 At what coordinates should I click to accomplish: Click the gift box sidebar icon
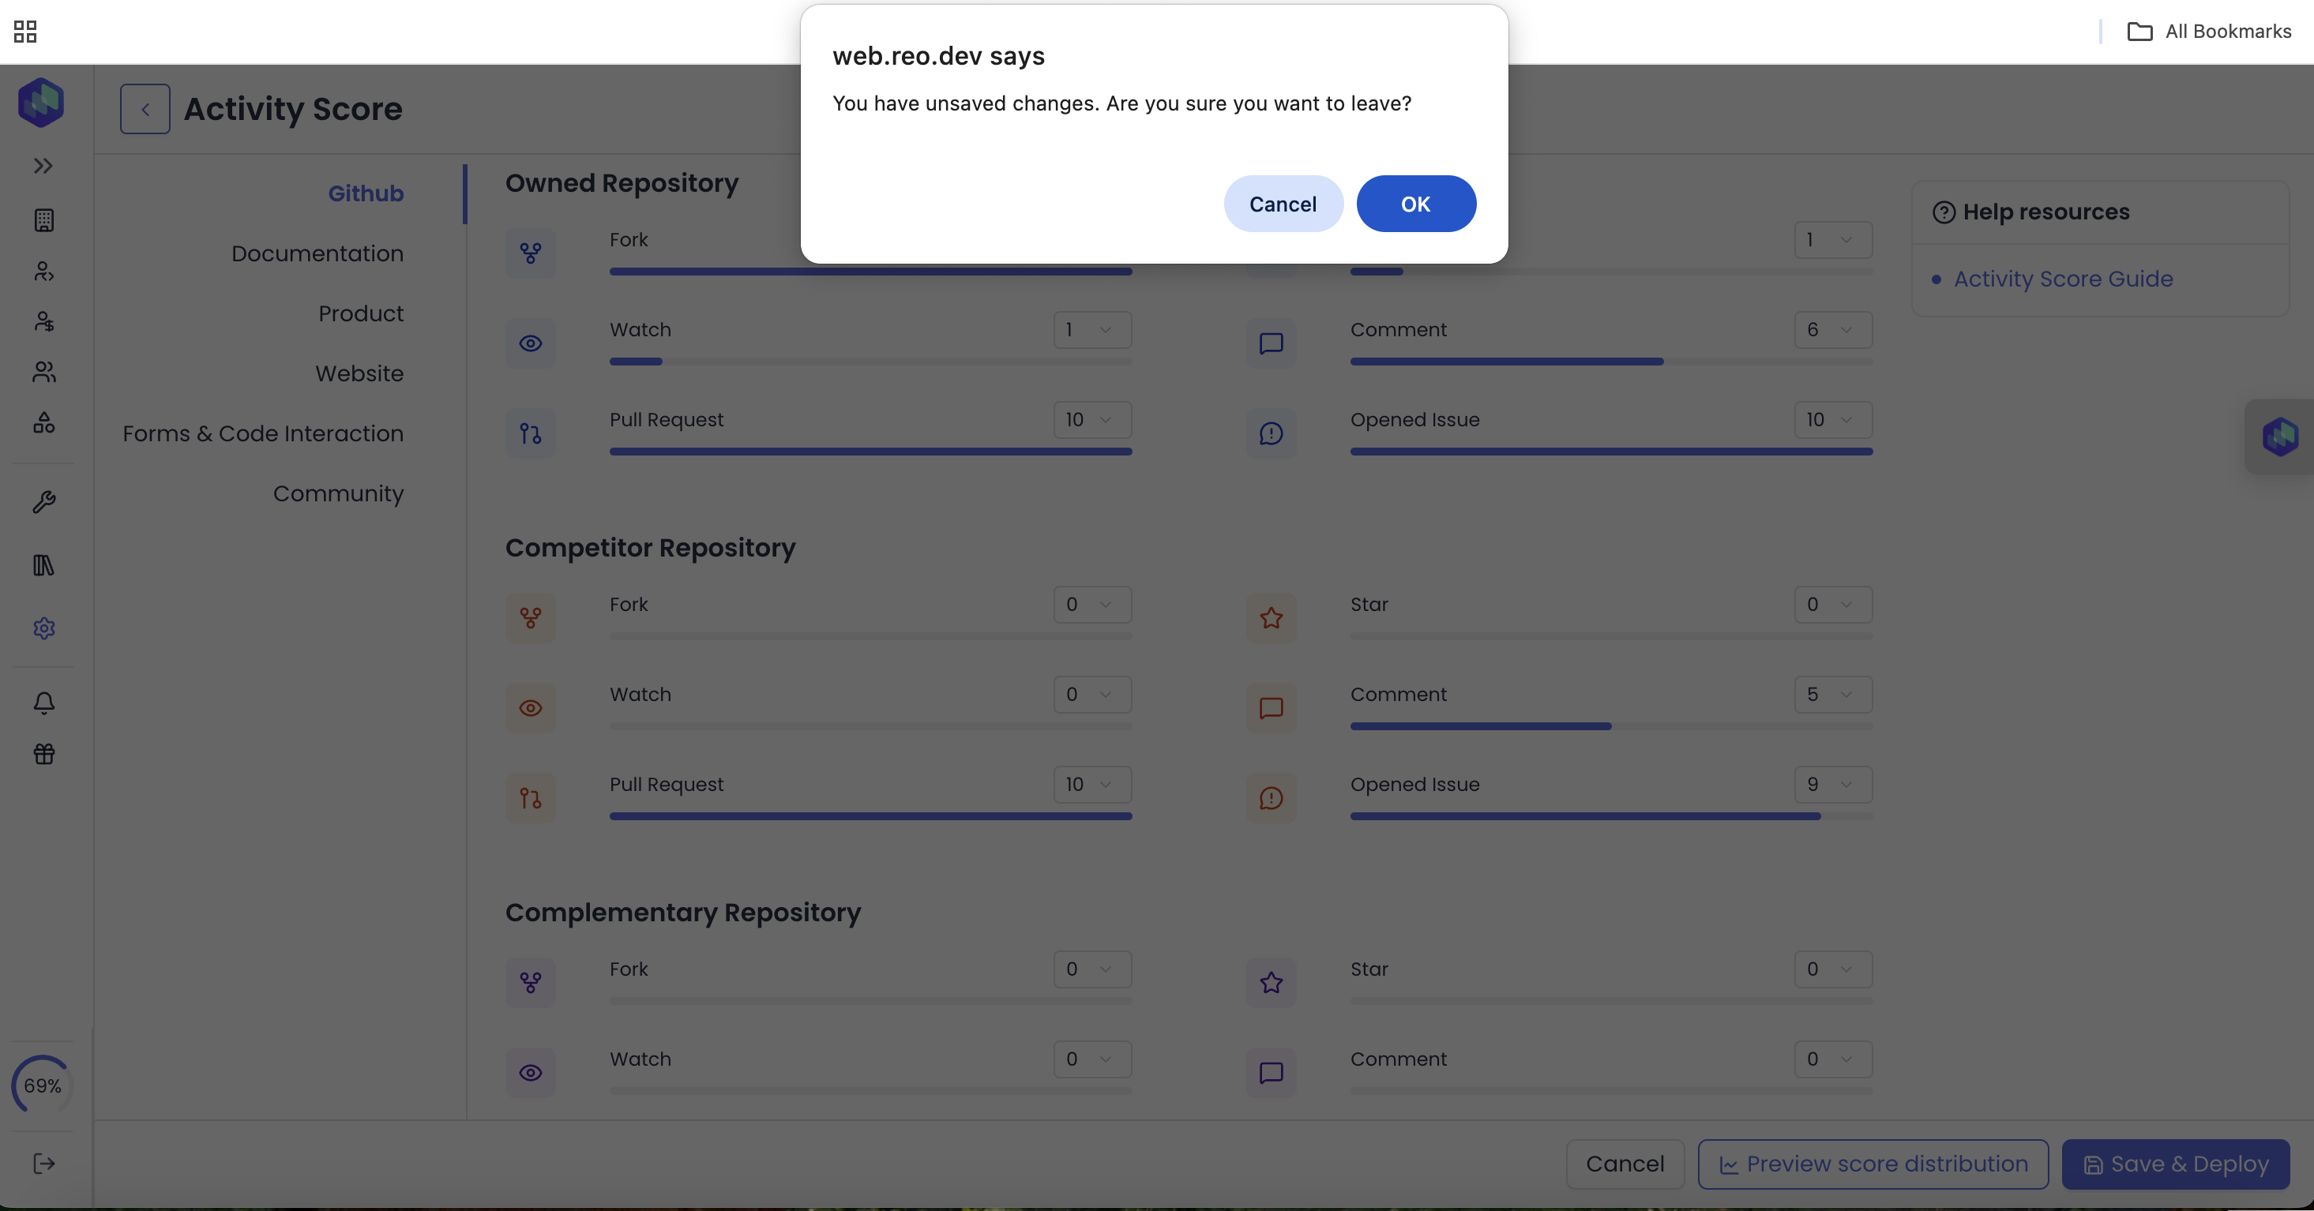(x=43, y=754)
